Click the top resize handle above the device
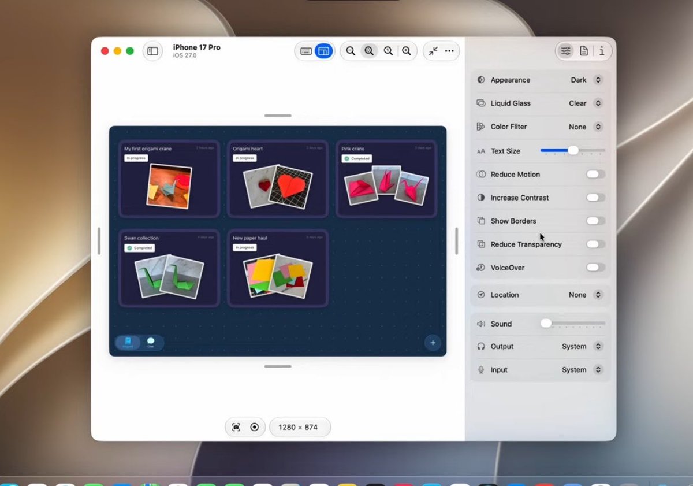 (278, 116)
